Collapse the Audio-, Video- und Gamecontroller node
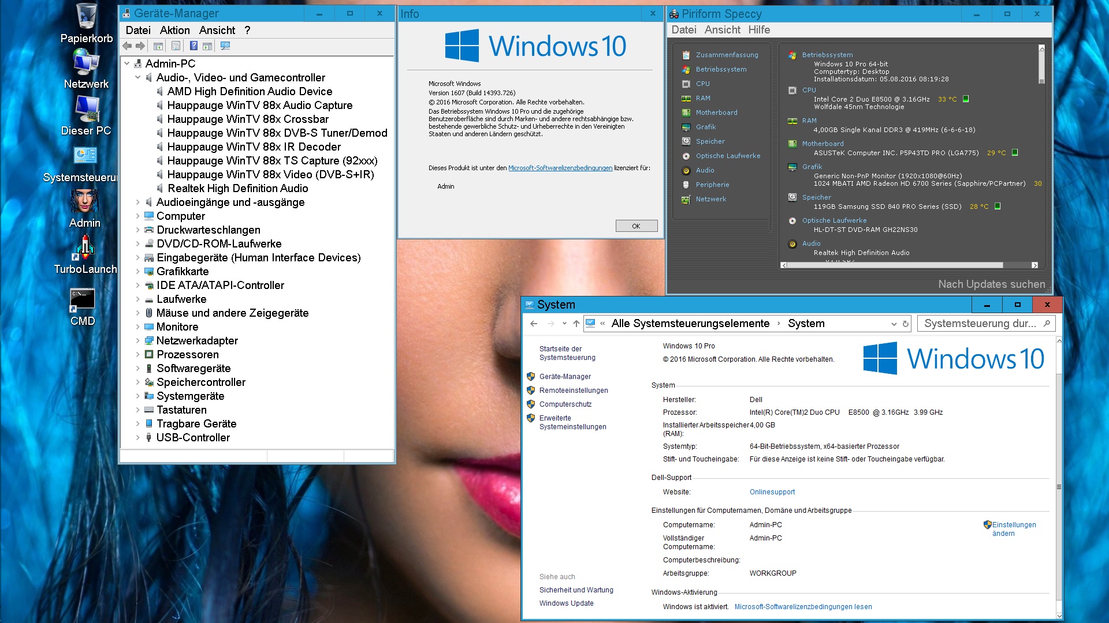 click(x=137, y=77)
